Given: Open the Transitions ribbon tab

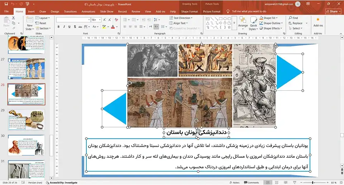Looking at the screenshot, I should point(71,11).
